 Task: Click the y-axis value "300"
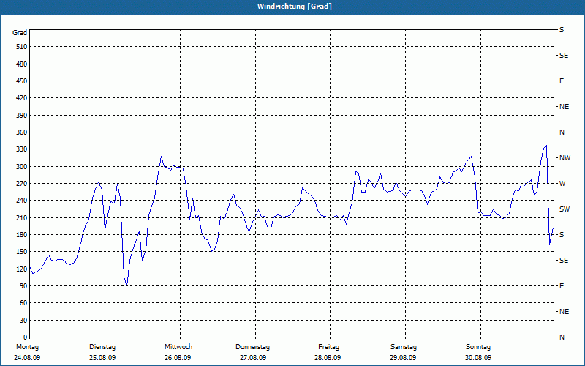22,167
